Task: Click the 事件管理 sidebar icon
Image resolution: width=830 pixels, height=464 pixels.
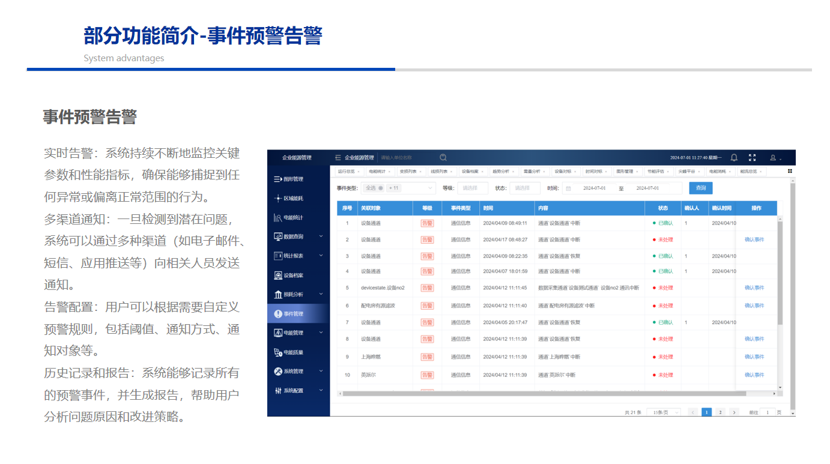Action: pos(278,313)
